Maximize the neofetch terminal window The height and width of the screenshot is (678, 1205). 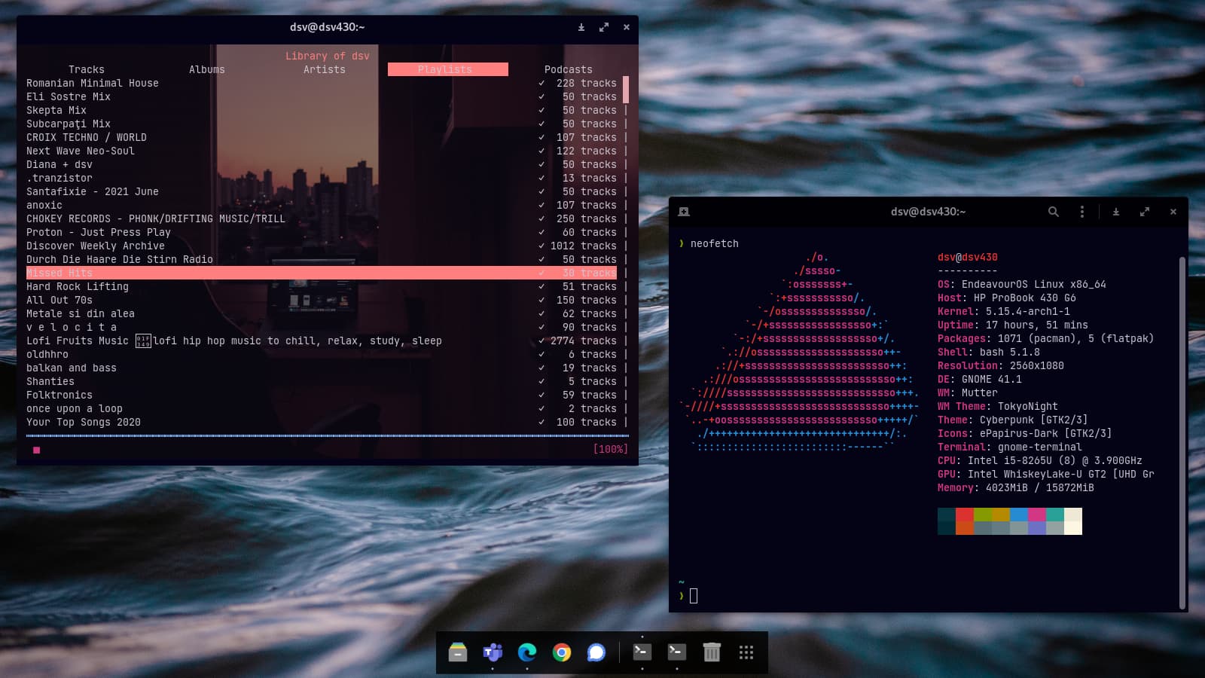[1145, 212]
